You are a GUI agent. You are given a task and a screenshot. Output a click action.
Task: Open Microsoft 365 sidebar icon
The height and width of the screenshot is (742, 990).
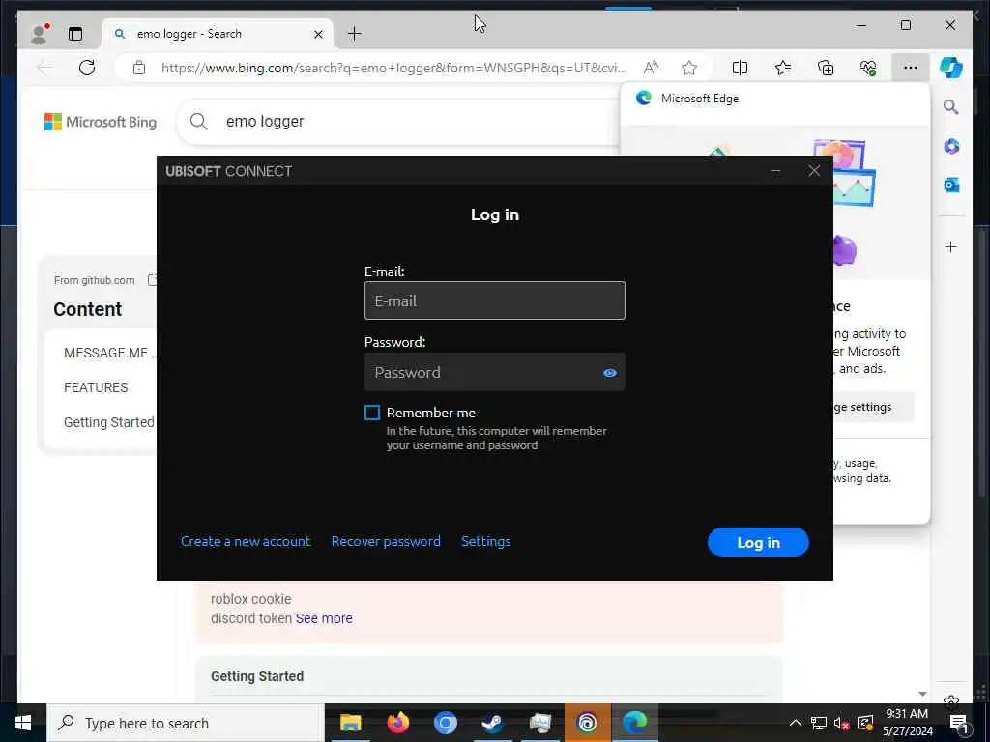point(951,147)
